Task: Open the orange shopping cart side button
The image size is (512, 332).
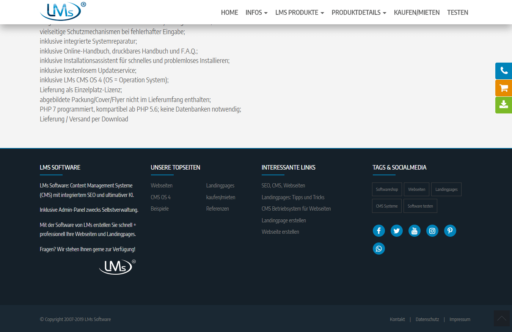Action: [504, 88]
